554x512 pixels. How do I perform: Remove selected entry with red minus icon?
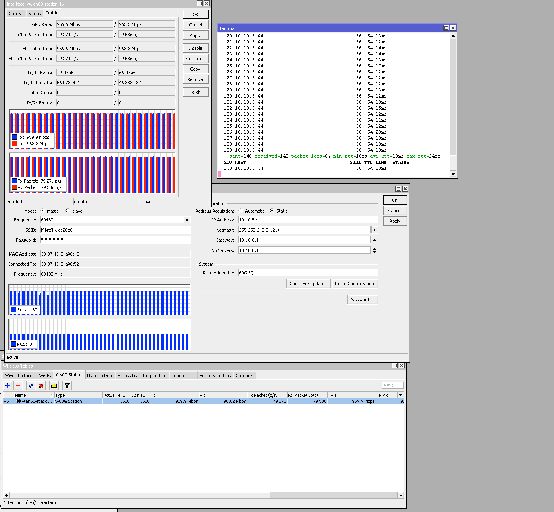click(x=18, y=386)
